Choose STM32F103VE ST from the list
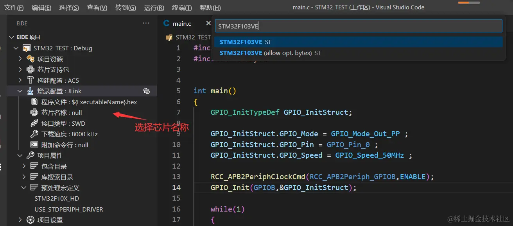513x226 pixels. pos(359,42)
